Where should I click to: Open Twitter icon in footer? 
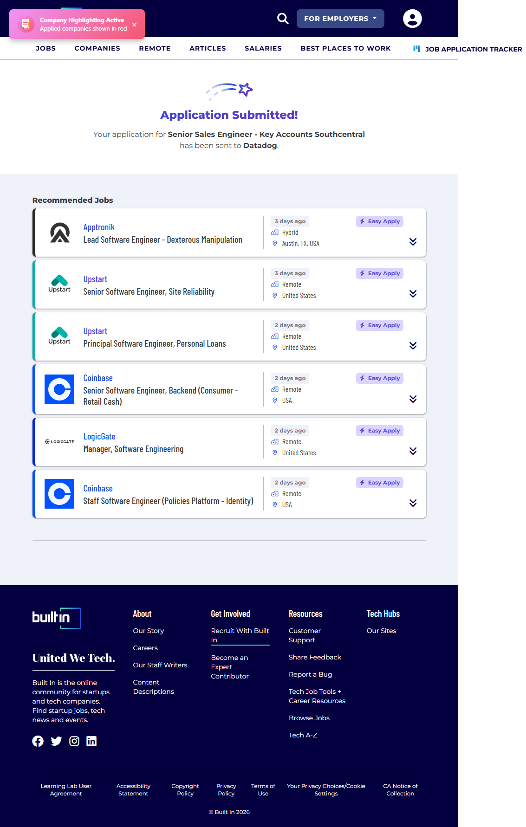click(x=56, y=741)
